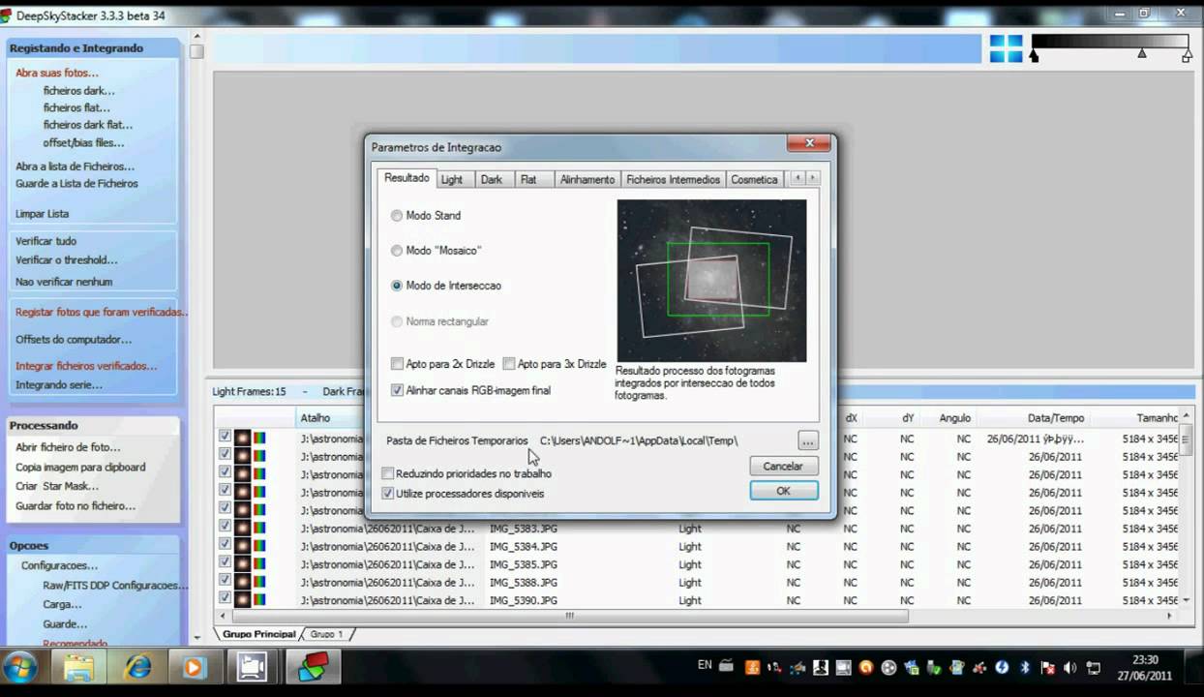
Task: Sort file list by Data/Tempo column
Action: click(1056, 418)
